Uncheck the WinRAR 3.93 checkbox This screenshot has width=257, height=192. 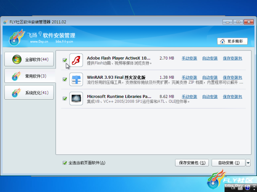[65, 79]
